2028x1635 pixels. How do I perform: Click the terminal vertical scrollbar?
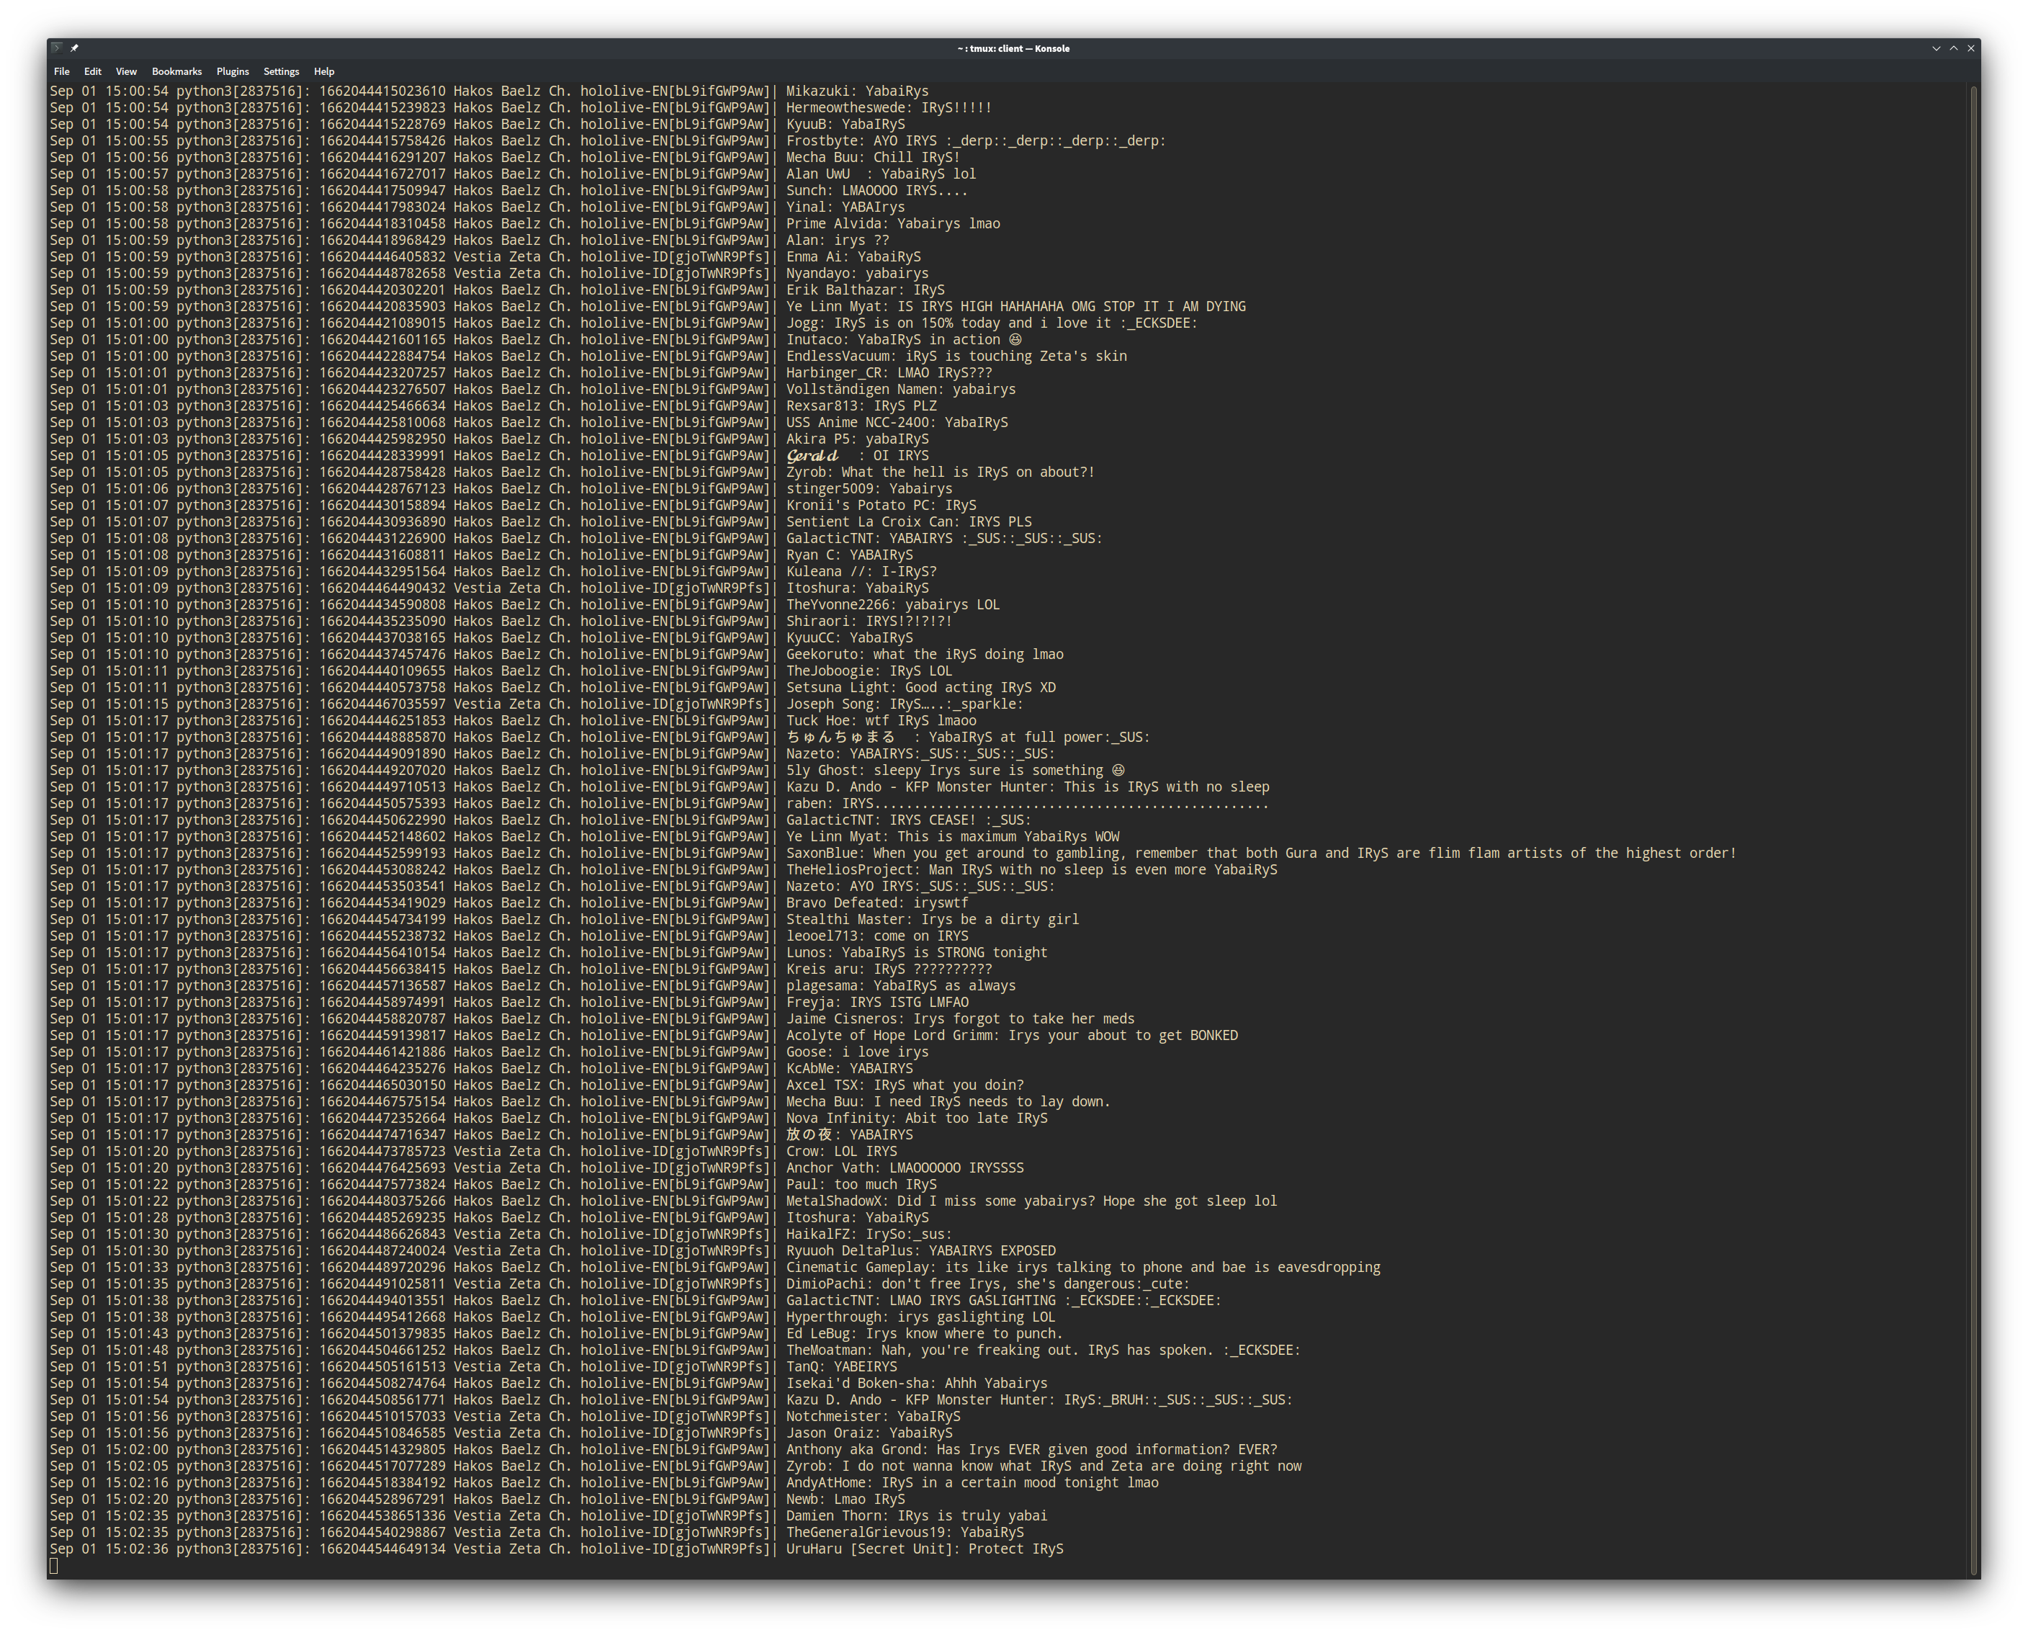pyautogui.click(x=1973, y=829)
